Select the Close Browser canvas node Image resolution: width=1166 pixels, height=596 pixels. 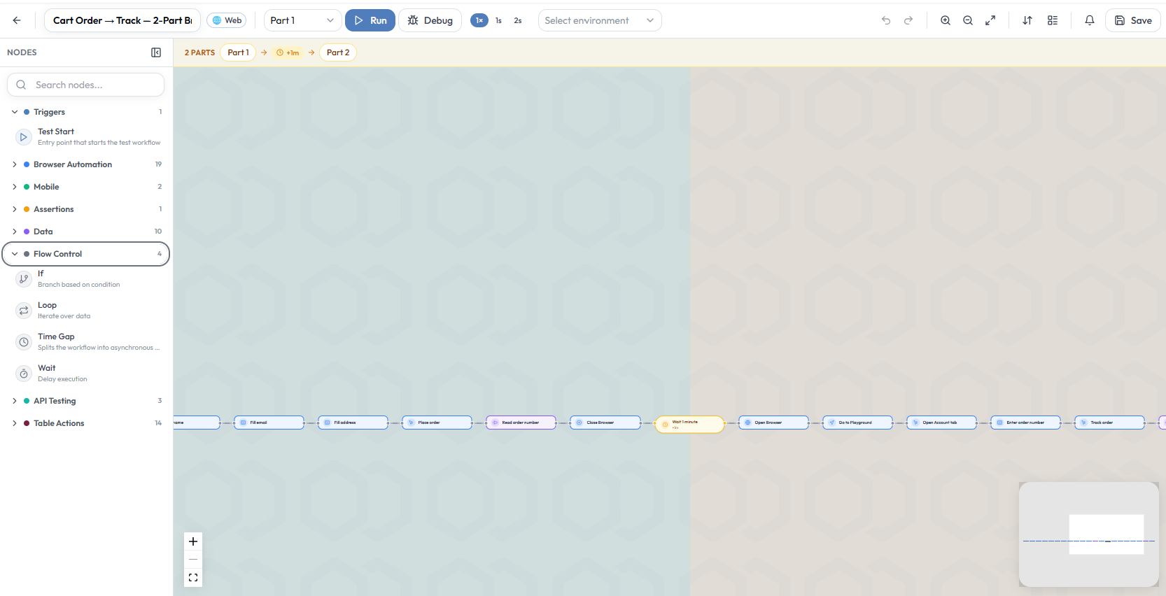(x=605, y=423)
